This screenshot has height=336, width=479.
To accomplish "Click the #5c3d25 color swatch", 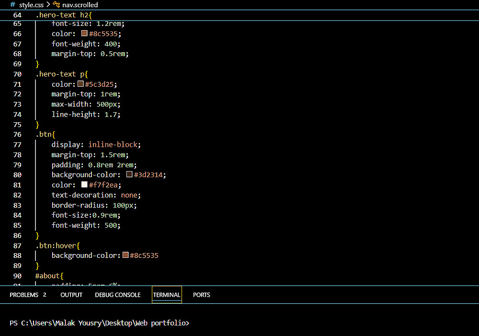I will pyautogui.click(x=80, y=84).
